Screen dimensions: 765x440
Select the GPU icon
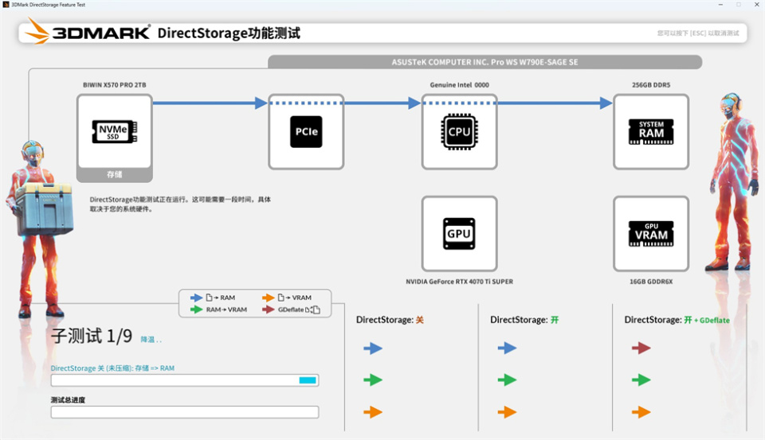[459, 234]
